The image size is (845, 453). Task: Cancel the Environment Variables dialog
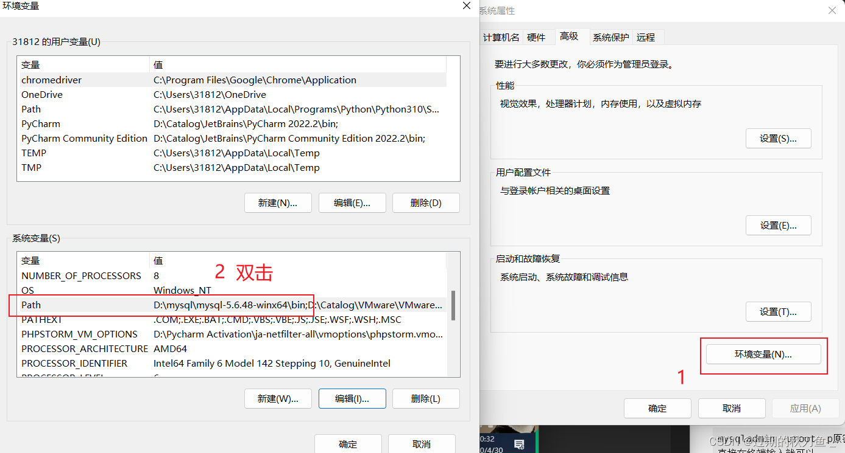(422, 444)
